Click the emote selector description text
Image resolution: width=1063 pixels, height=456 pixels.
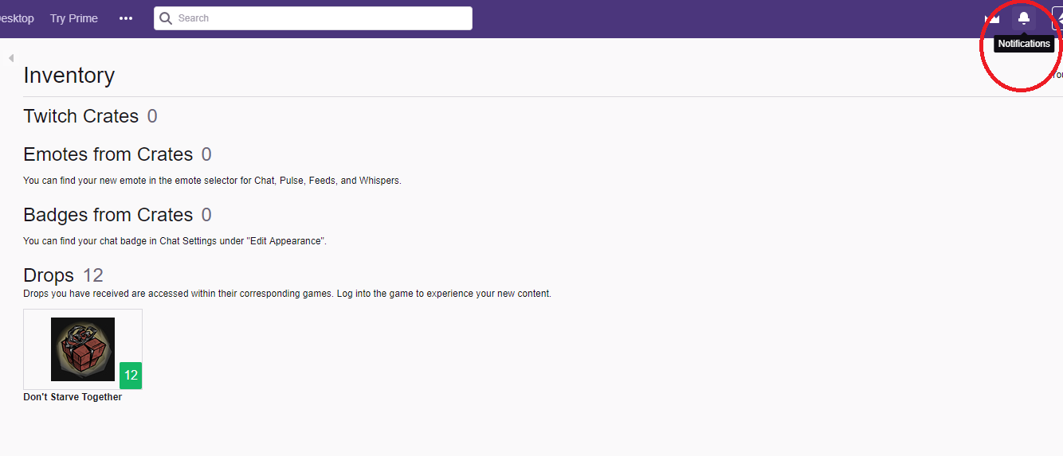click(213, 181)
